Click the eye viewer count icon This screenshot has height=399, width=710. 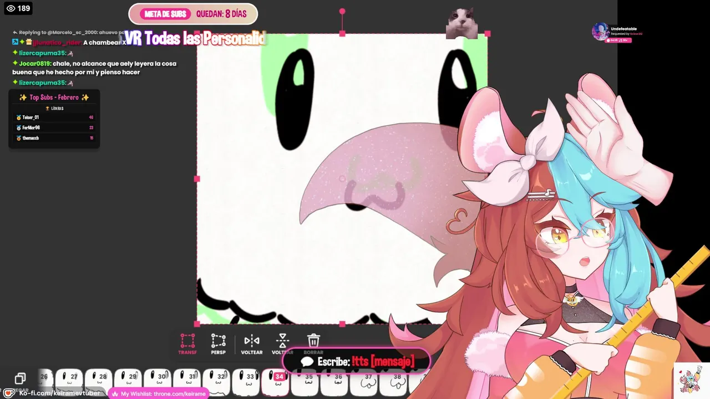pyautogui.click(x=11, y=8)
